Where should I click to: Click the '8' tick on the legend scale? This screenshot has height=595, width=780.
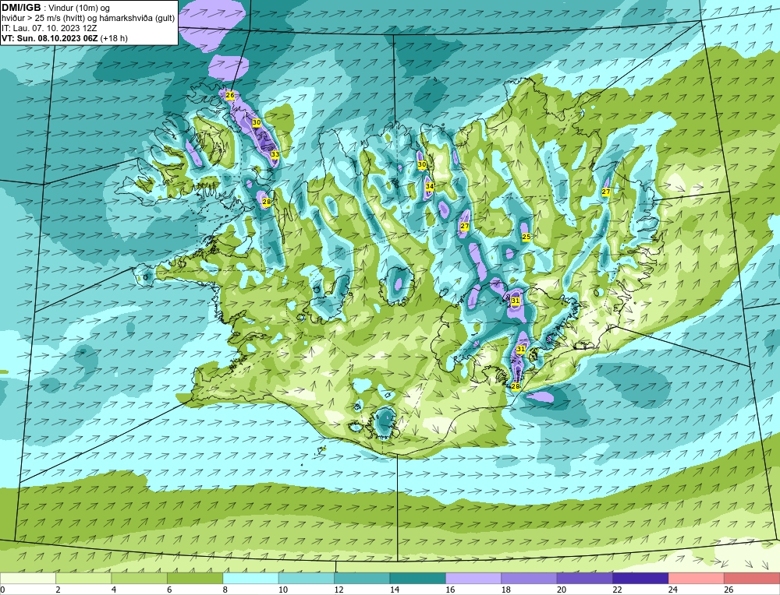(225, 590)
